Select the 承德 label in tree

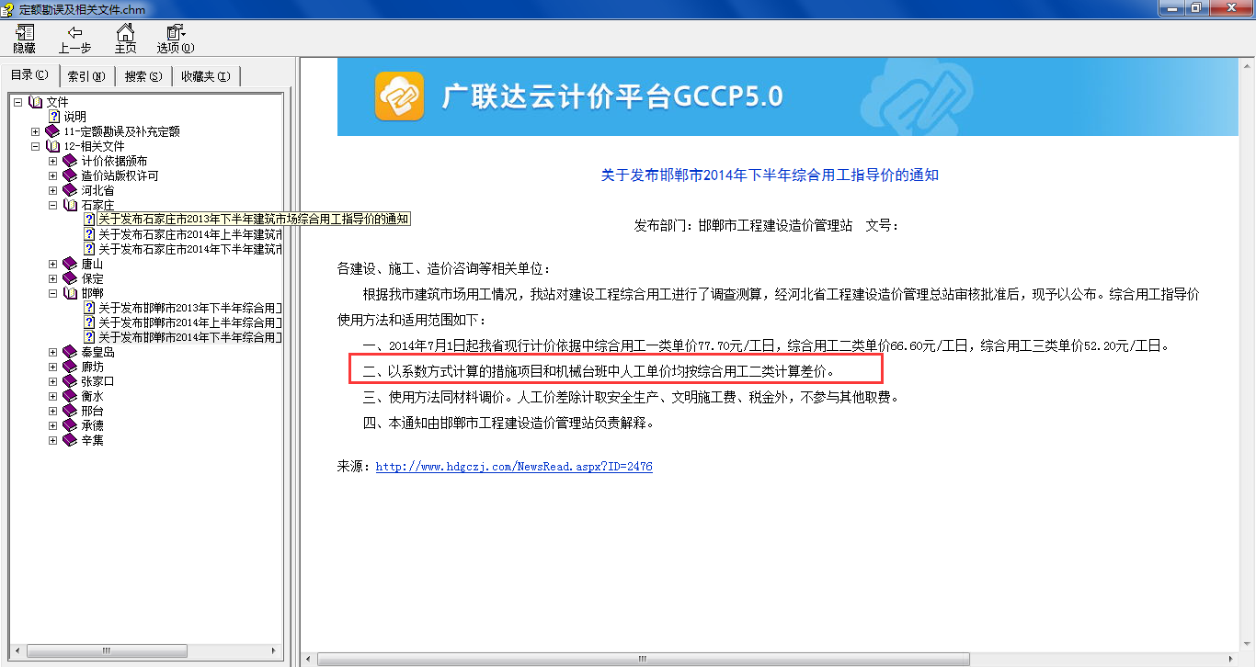coord(92,425)
